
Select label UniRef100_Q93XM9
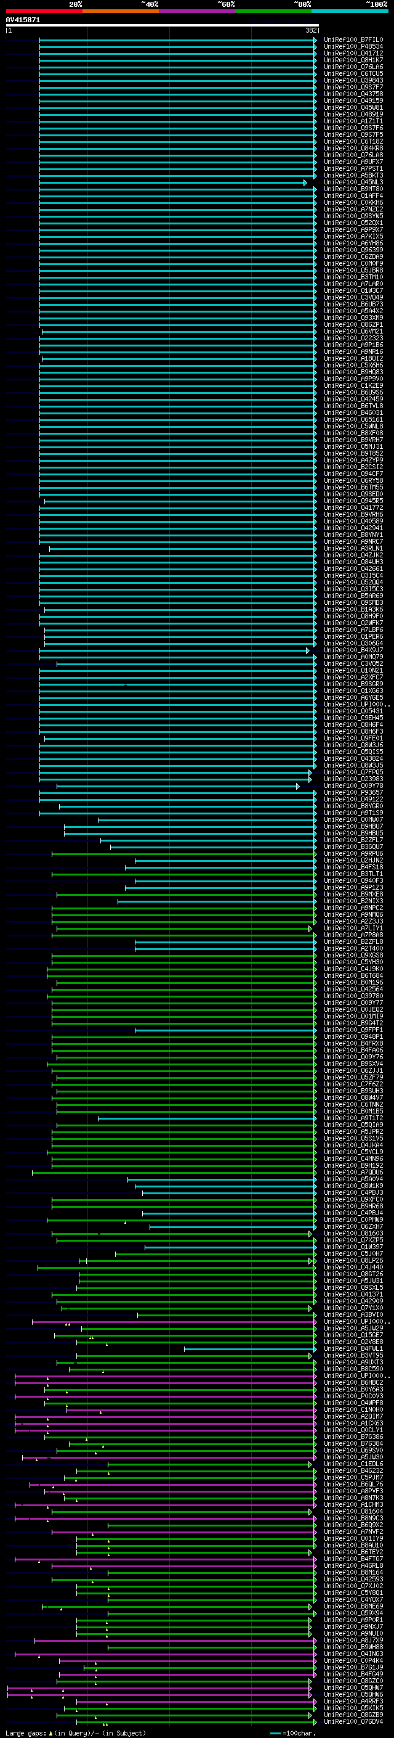353,318
